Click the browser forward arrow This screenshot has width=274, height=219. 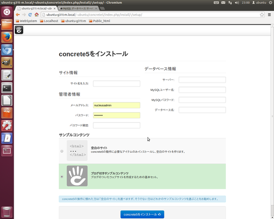tap(24, 15)
